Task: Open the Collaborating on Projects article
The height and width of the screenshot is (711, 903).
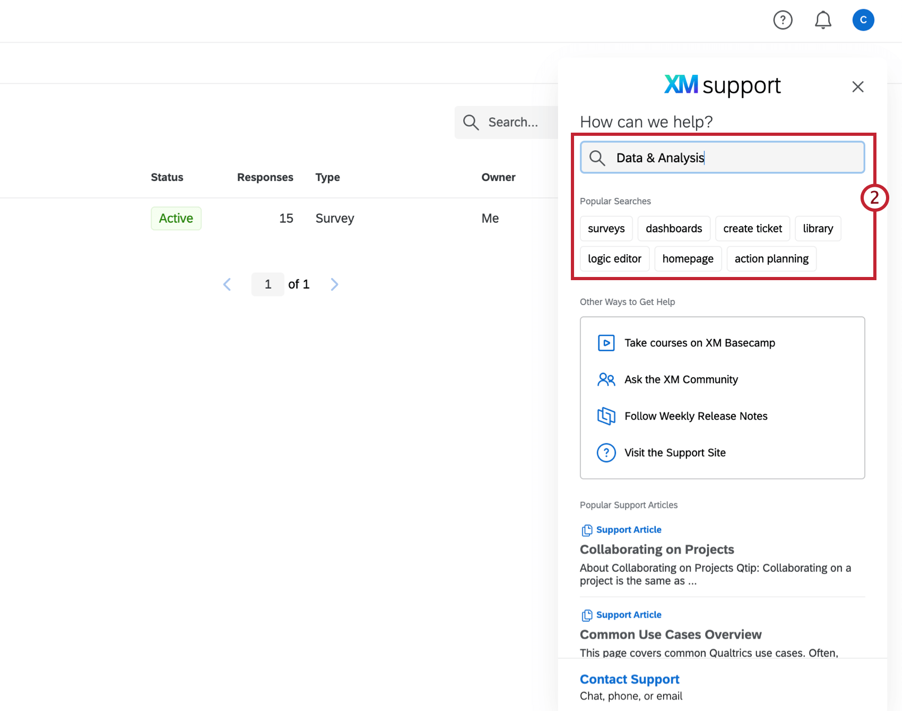Action: coord(657,549)
